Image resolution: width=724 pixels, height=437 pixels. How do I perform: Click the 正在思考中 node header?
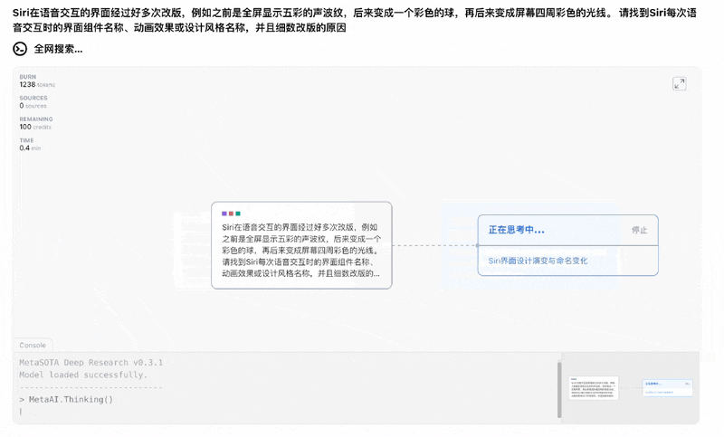567,230
